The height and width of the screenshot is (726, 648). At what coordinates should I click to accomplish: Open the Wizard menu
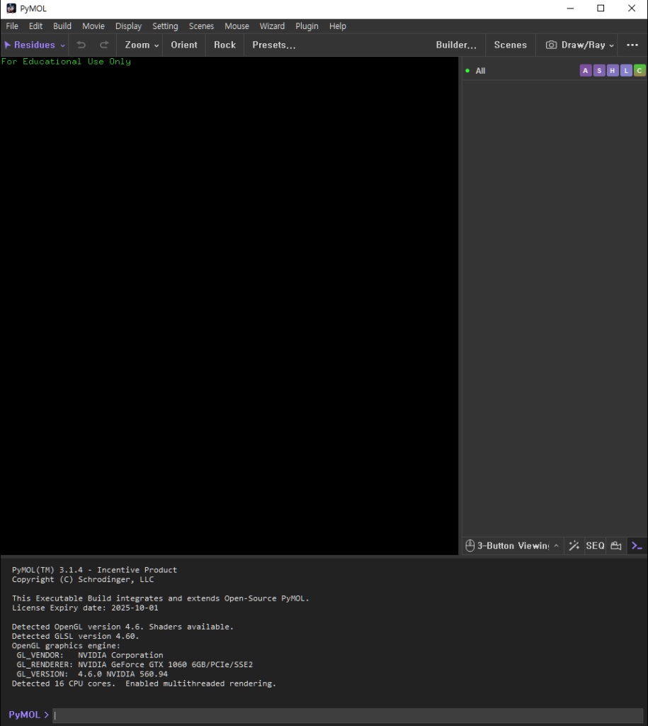pos(272,26)
